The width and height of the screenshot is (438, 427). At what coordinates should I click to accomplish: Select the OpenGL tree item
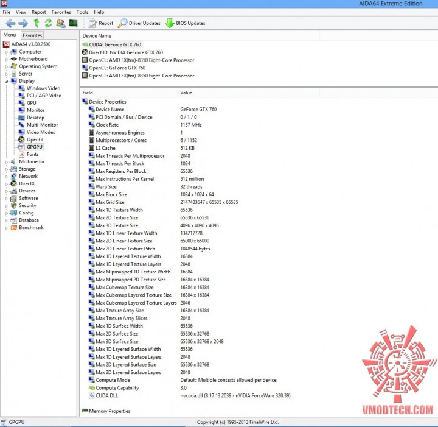pos(35,139)
